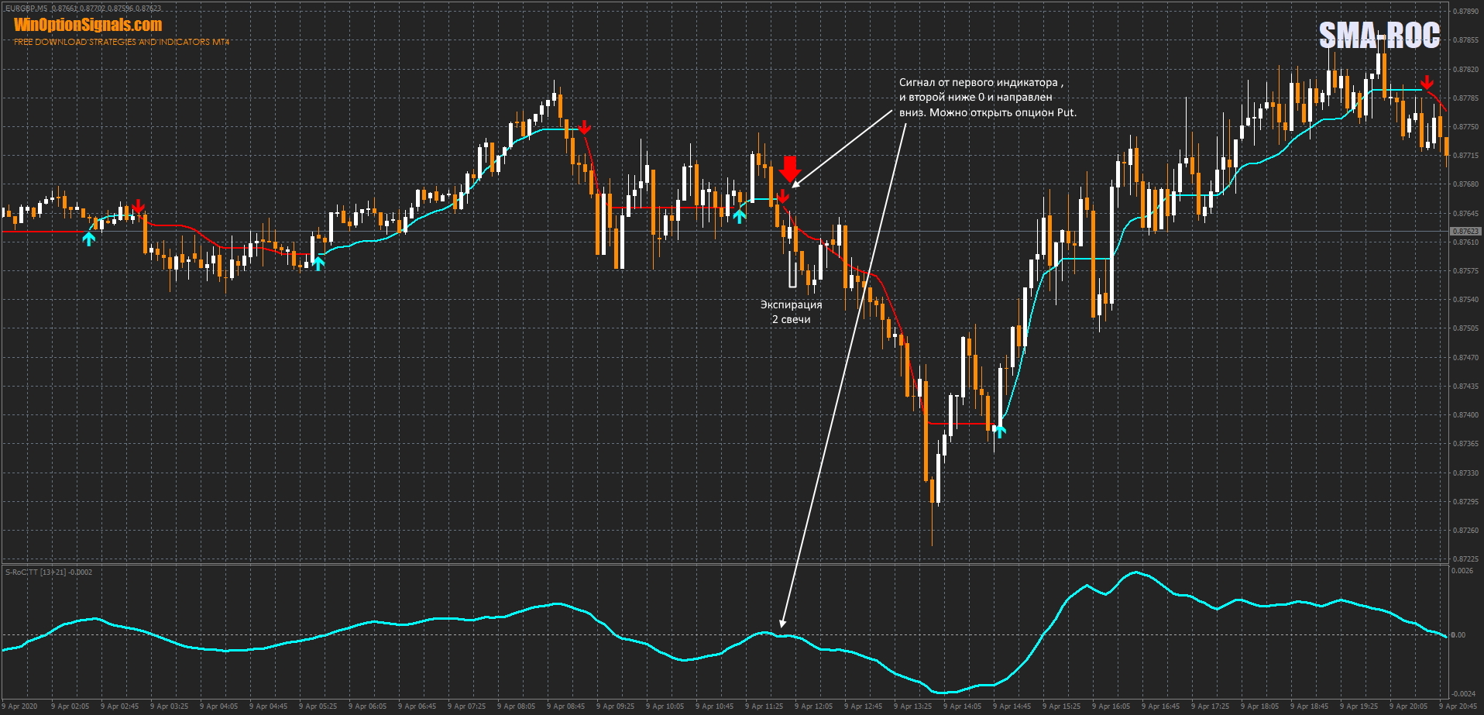The image size is (1484, 715).
Task: Click the cyan buy arrow at the 14:45 low
Action: pyautogui.click(x=1000, y=430)
